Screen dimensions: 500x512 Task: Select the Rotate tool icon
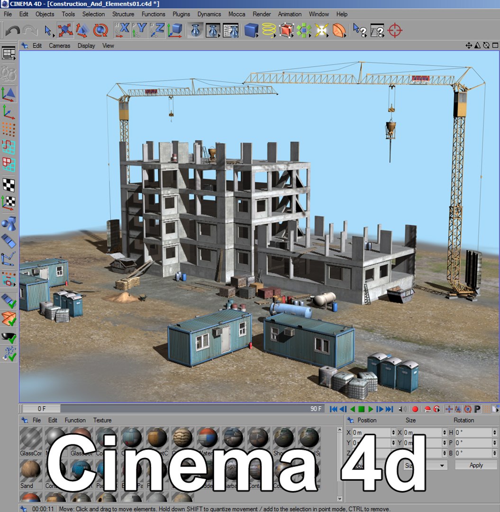[x=100, y=30]
